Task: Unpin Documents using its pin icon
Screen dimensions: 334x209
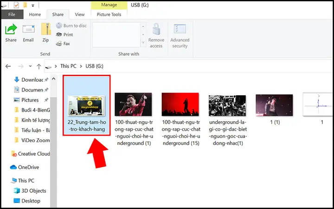Action: pyautogui.click(x=46, y=90)
